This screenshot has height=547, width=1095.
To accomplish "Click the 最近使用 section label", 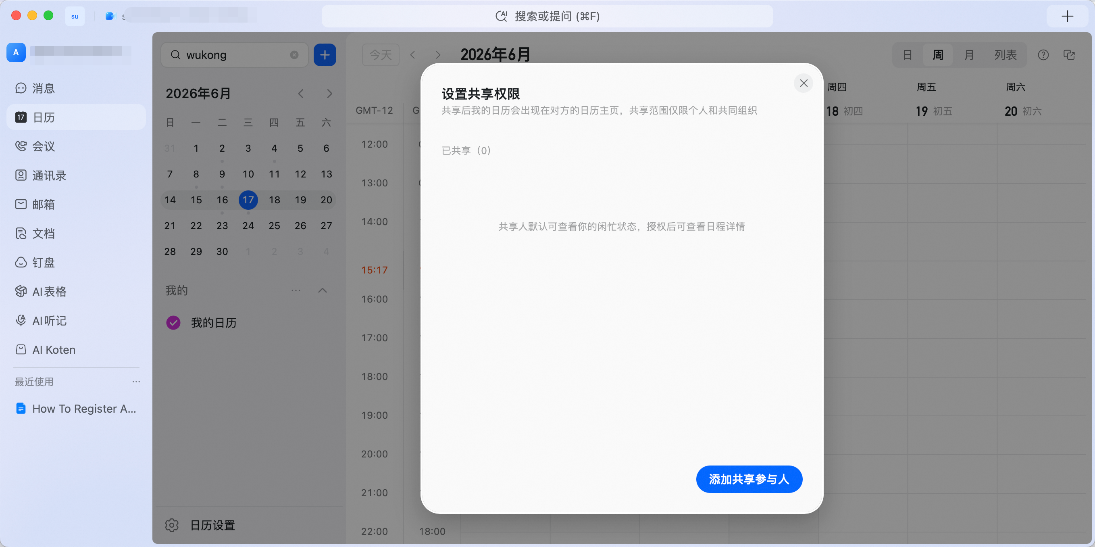I will pyautogui.click(x=34, y=382).
